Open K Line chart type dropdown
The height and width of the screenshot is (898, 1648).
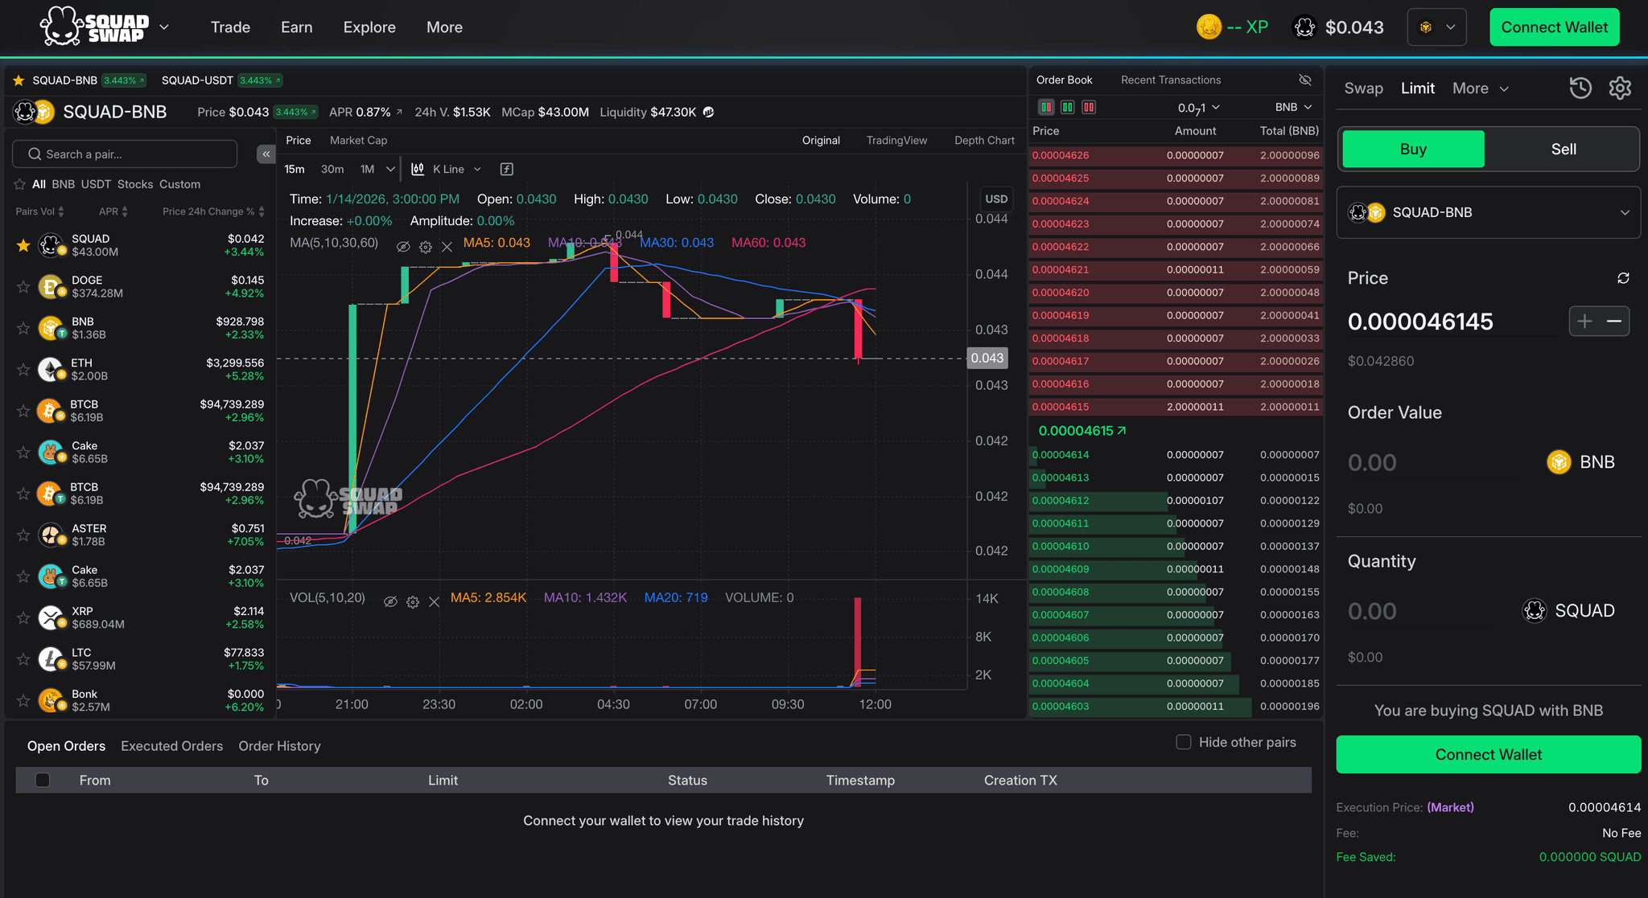(x=447, y=169)
